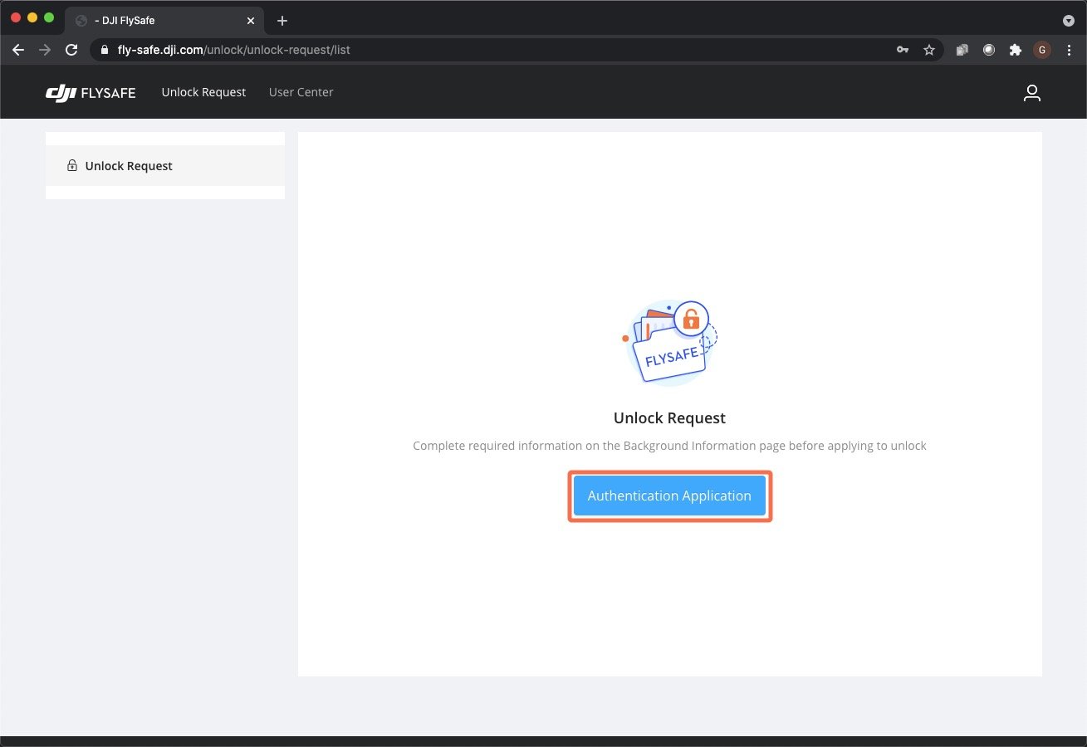This screenshot has height=747, width=1087.
Task: Open the user account profile icon
Action: tap(1031, 93)
